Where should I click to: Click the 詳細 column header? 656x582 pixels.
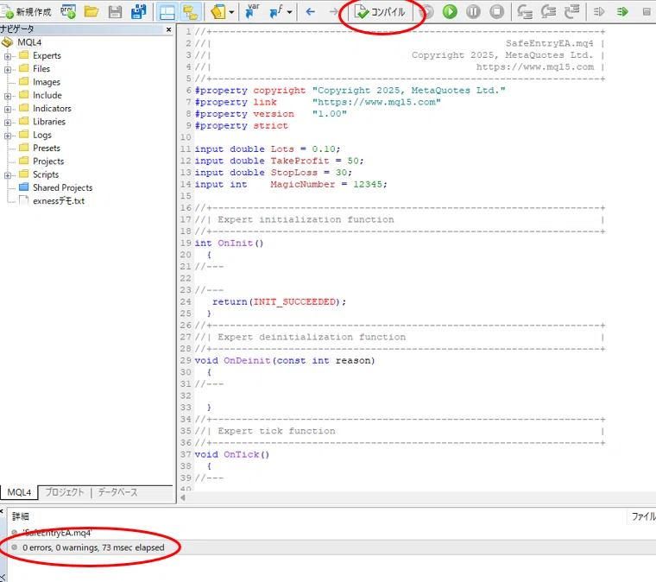point(21,516)
